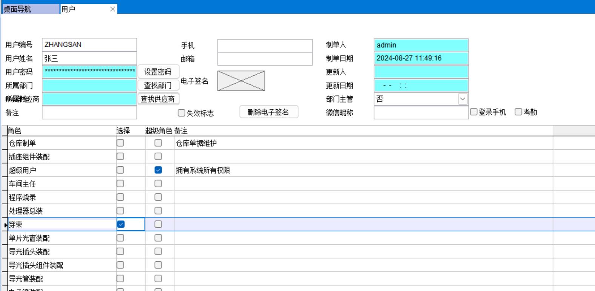Focus the 微信昵称 text field

tap(421, 112)
